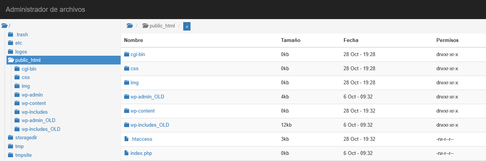The width and height of the screenshot is (486, 161).
Task: Click the cgi-bin folder icon in file list
Action: 127,55
